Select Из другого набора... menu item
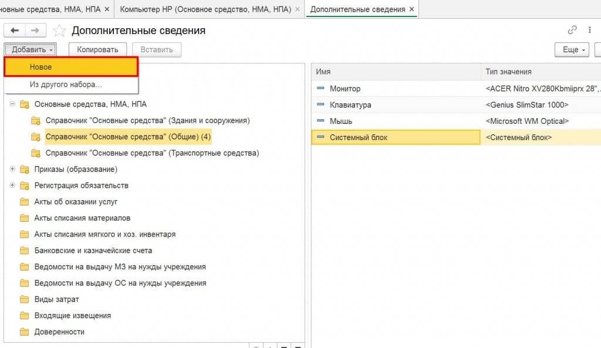Viewport: 601px width, 348px height. pos(66,85)
